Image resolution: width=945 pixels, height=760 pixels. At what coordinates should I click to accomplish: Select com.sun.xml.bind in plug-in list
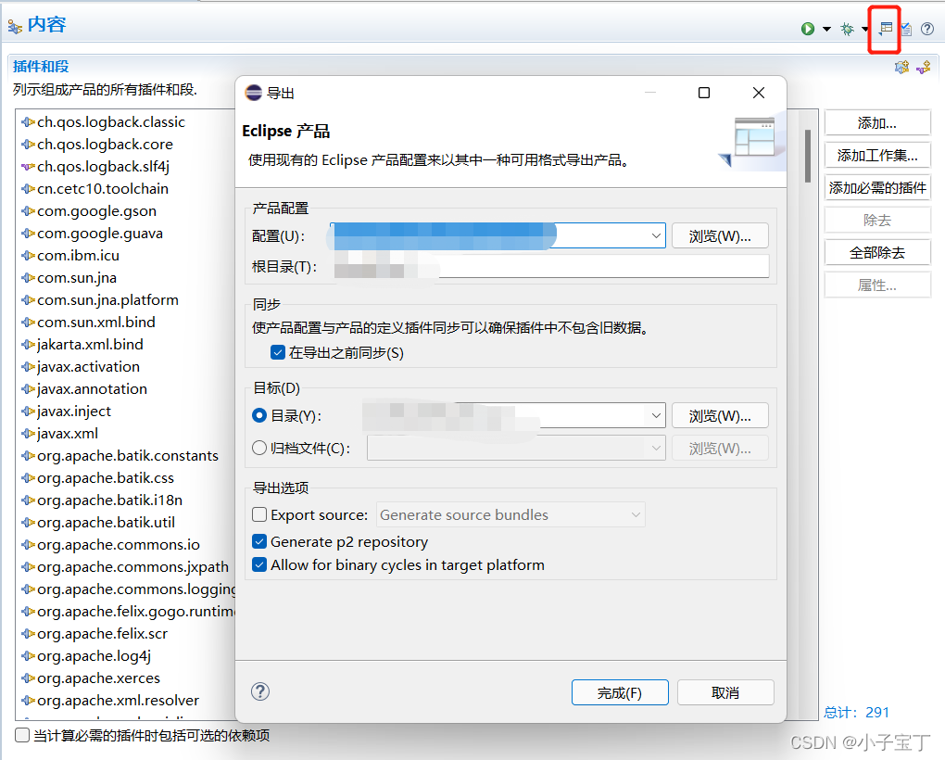(95, 322)
